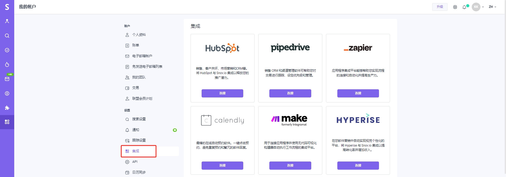Click the 集成 heading above cards
The image size is (506, 177).
(x=196, y=26)
